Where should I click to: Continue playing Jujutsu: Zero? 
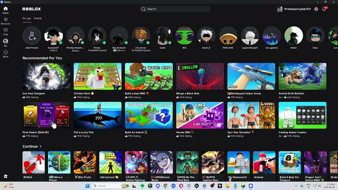(213, 162)
